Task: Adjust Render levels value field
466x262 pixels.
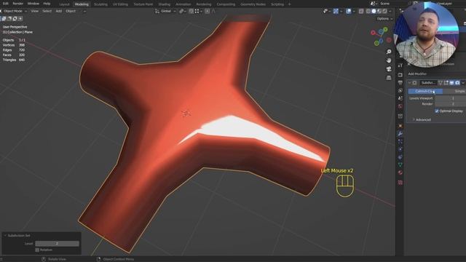Action: (x=451, y=104)
